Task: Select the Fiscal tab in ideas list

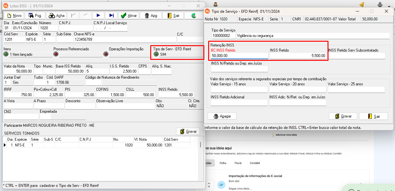Action: (x=238, y=163)
